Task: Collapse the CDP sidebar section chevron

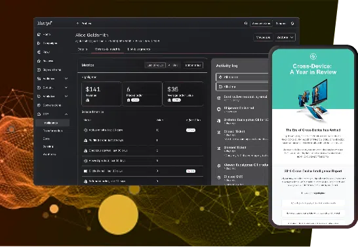Action: pos(66,114)
